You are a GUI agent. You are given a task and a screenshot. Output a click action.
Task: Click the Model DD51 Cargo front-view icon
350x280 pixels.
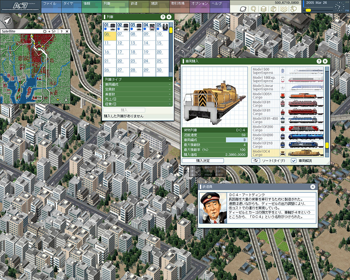point(283,96)
